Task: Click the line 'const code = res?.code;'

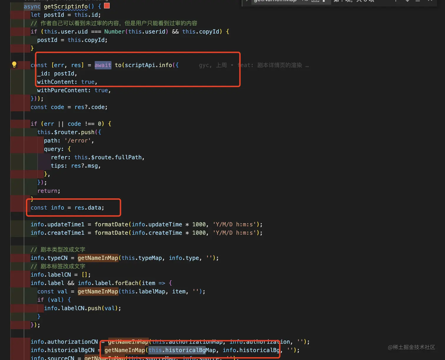Action: click(69, 107)
